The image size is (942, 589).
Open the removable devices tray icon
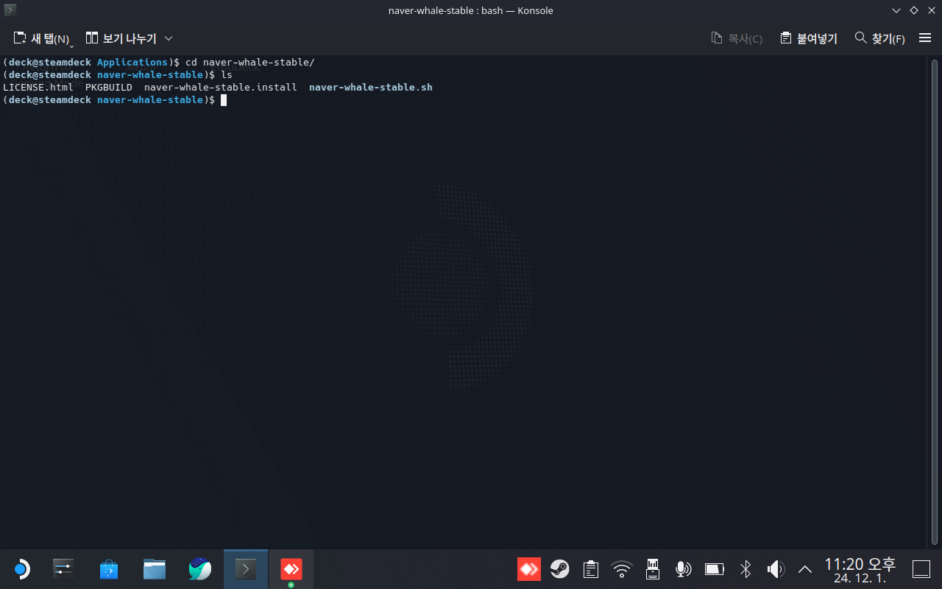(652, 569)
